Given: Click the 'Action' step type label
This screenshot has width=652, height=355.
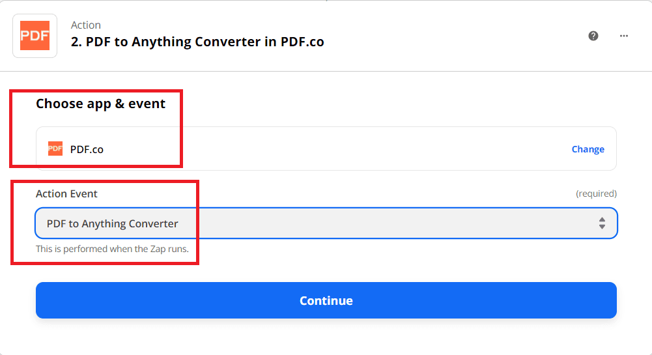Looking at the screenshot, I should pos(86,25).
